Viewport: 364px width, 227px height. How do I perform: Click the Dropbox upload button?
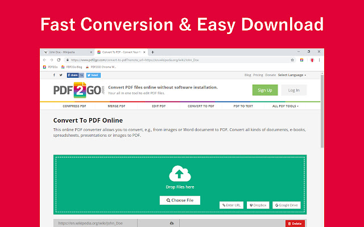click(258, 205)
